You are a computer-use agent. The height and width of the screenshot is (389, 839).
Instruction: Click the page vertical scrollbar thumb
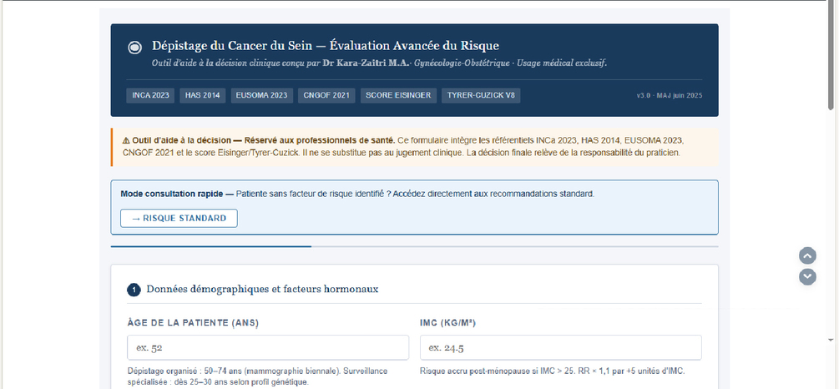click(831, 56)
